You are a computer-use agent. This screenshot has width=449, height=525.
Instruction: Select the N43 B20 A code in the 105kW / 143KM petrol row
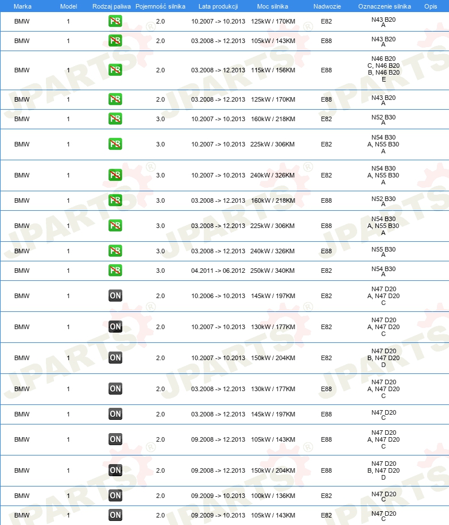[x=384, y=41]
